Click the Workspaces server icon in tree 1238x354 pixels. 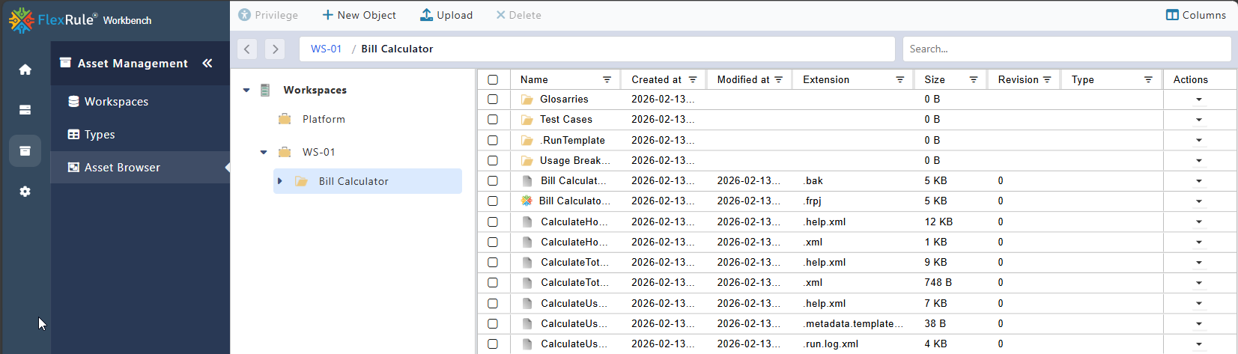(265, 90)
